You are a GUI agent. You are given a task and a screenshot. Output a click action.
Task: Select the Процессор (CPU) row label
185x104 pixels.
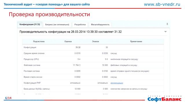(x=31, y=59)
